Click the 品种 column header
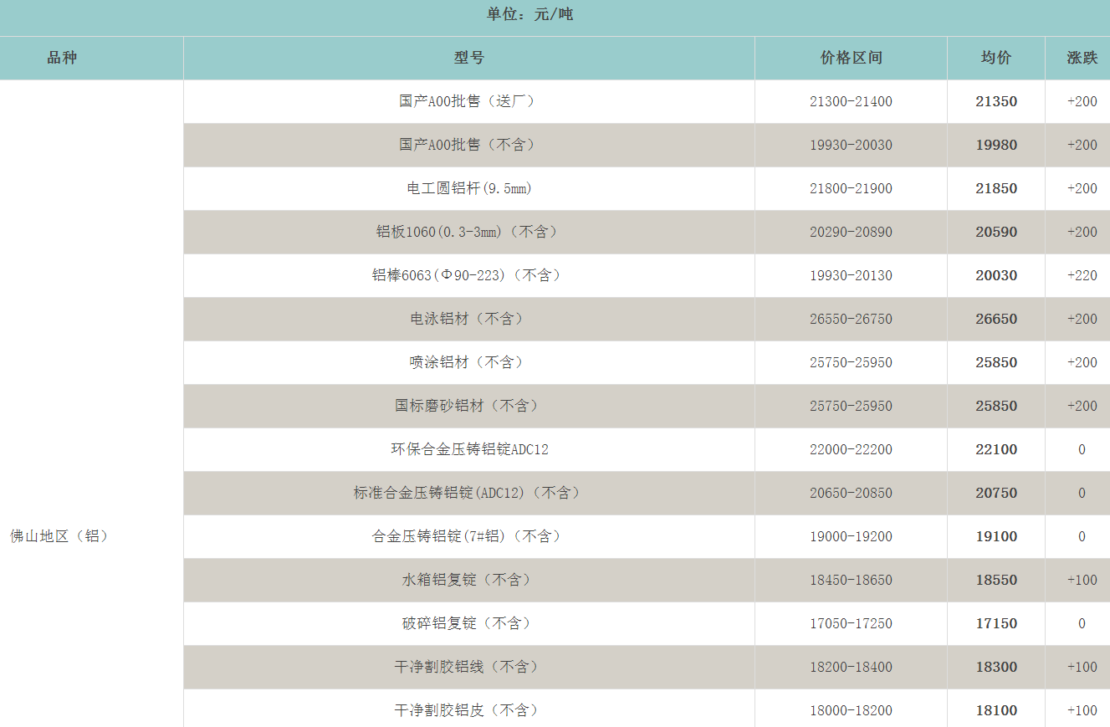Image resolution: width=1110 pixels, height=727 pixels. coord(62,58)
